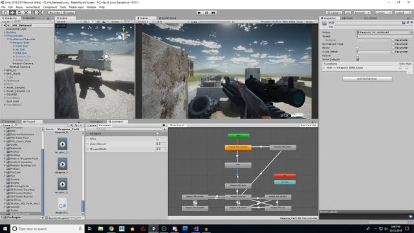
Task: Toggle Solo for the HUB transition
Action: pyautogui.click(x=401, y=68)
